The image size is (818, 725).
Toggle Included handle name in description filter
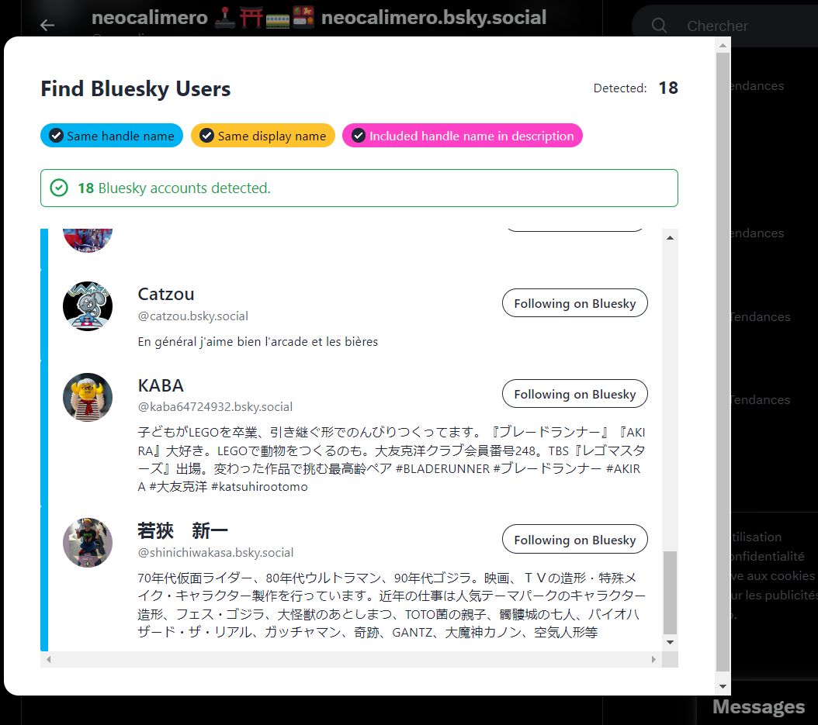tap(463, 136)
